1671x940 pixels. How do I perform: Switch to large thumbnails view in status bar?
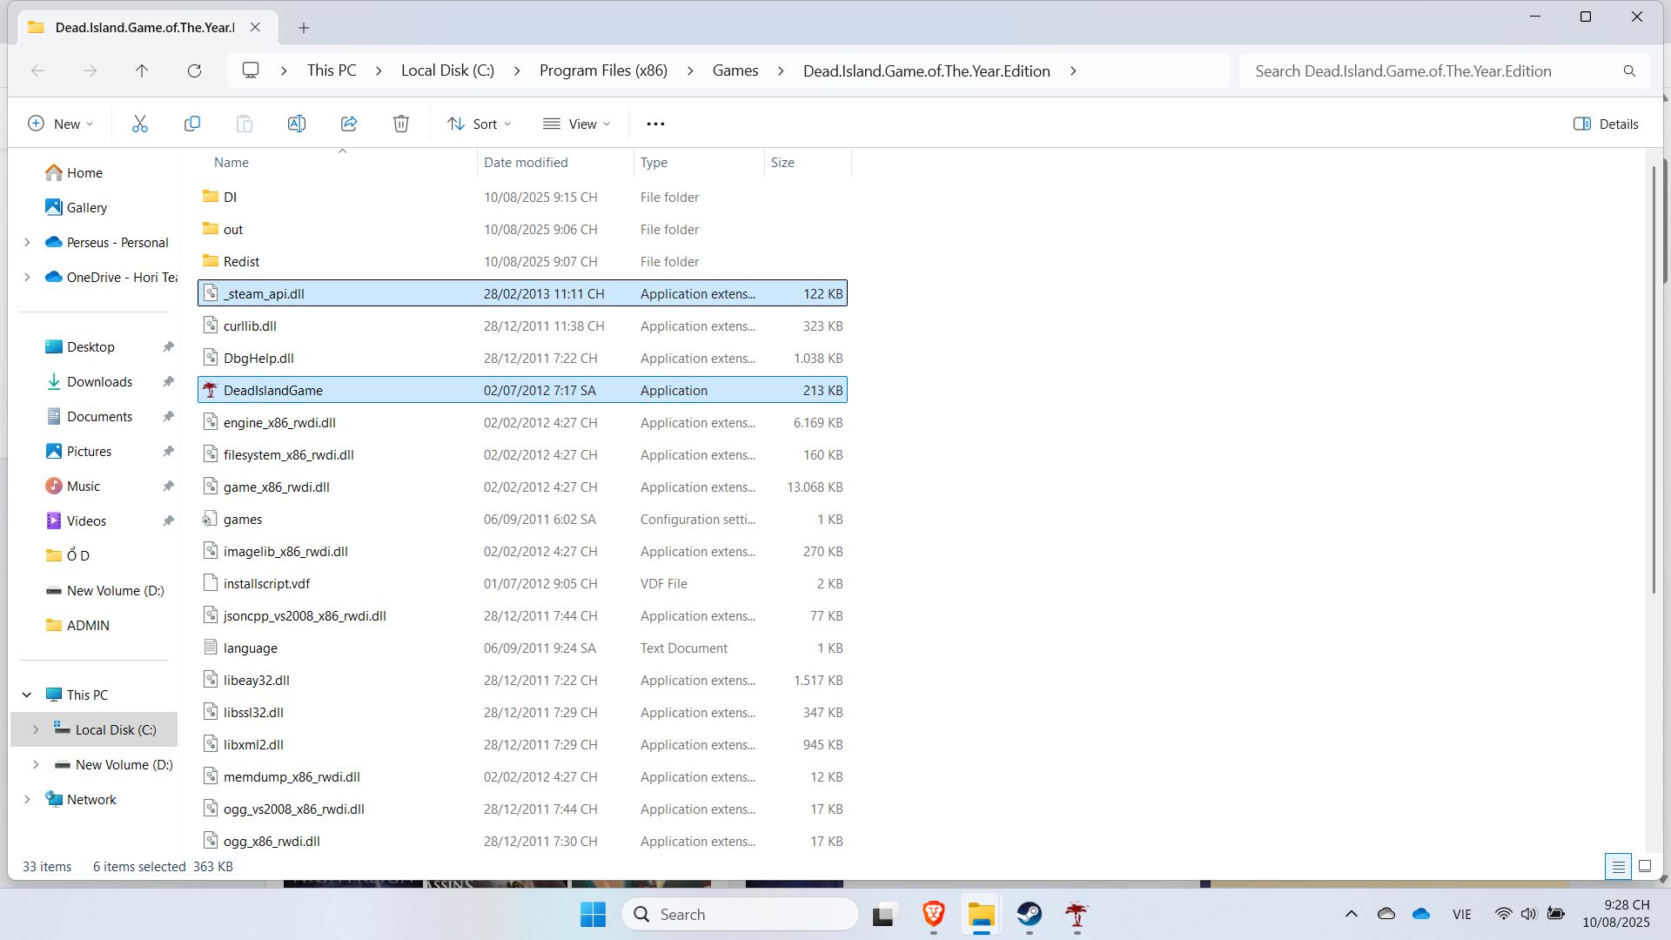pyautogui.click(x=1645, y=866)
